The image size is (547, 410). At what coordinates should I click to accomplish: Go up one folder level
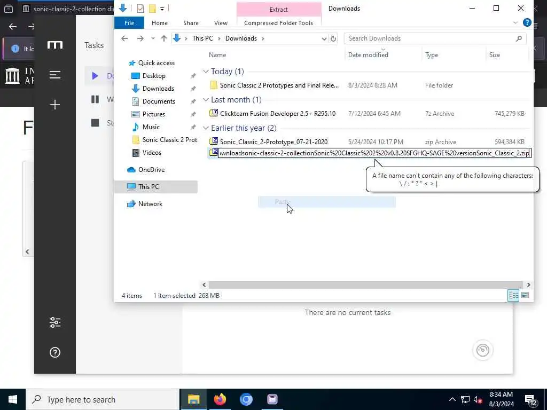pos(163,38)
